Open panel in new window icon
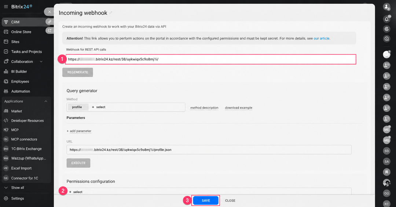Image resolution: width=396 pixels, height=207 pixels. pyautogui.click(x=50, y=30)
